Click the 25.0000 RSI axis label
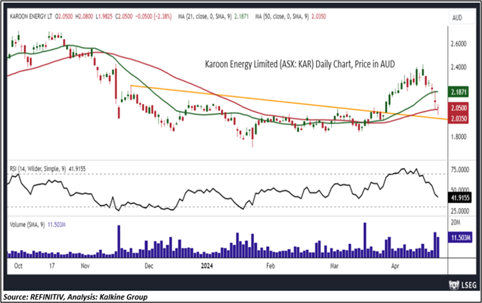The width and height of the screenshot is (482, 303). 460,211
